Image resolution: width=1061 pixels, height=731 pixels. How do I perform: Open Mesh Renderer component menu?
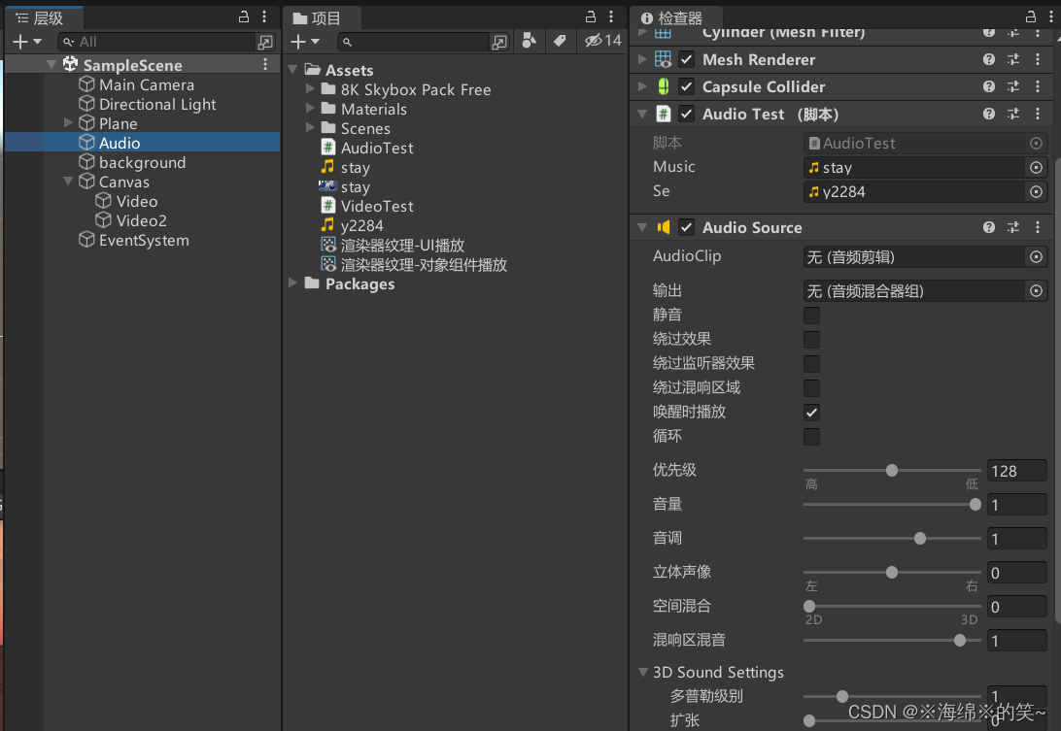(1038, 59)
